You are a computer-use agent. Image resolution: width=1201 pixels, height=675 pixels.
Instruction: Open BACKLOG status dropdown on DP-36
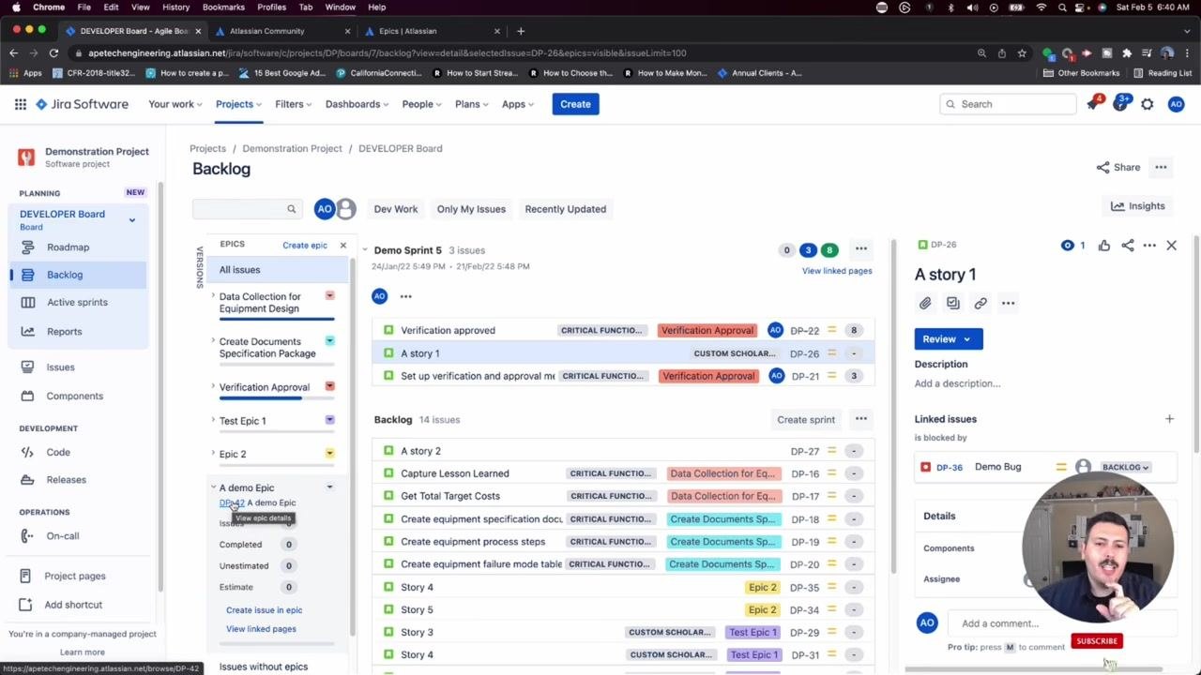pos(1126,467)
